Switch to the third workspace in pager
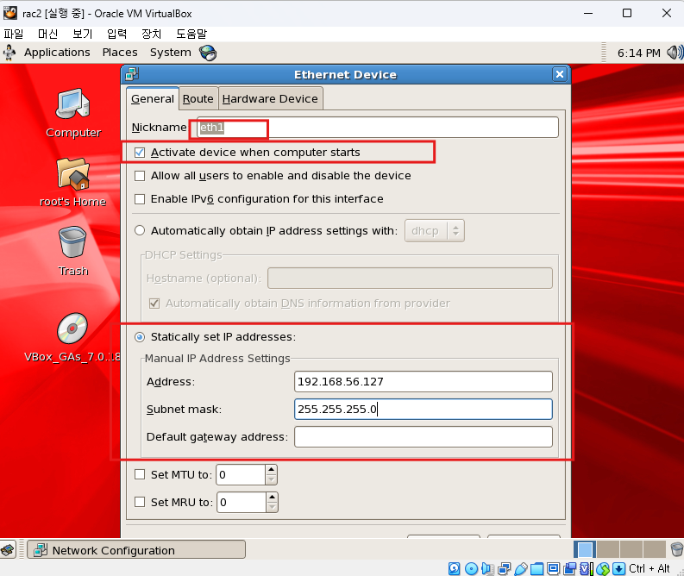Image resolution: width=684 pixels, height=576 pixels. tap(631, 549)
